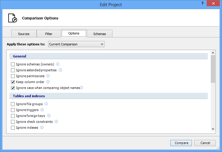
Task: Click info icon beside Ignore extended properties
Action: click(60, 70)
